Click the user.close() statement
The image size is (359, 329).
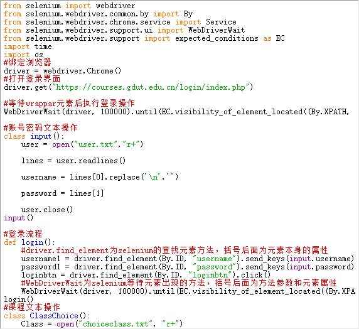47,210
